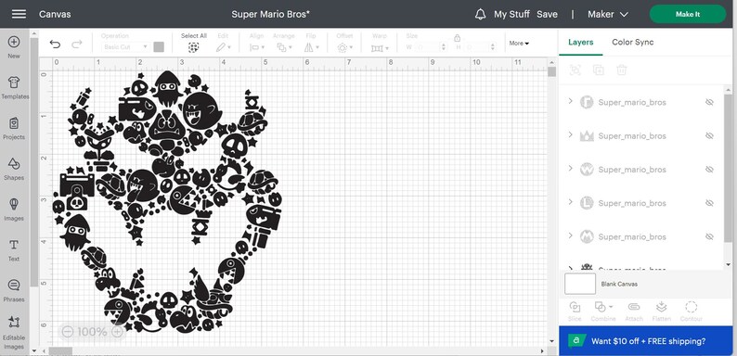Click the 100% zoom level label

[x=92, y=332]
